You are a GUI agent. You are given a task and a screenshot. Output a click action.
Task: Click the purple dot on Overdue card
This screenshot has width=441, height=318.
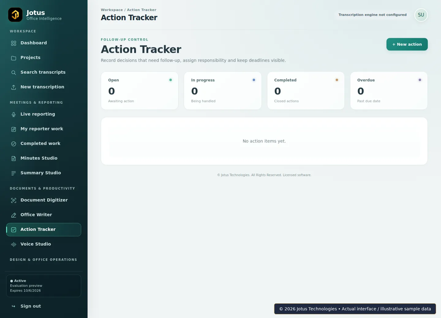[x=420, y=80]
